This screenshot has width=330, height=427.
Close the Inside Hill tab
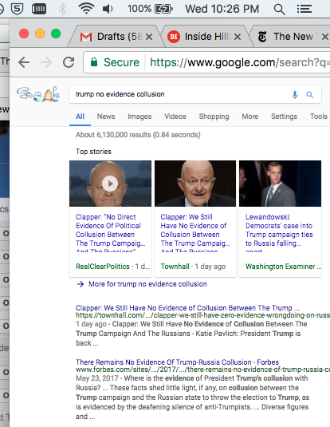[238, 37]
